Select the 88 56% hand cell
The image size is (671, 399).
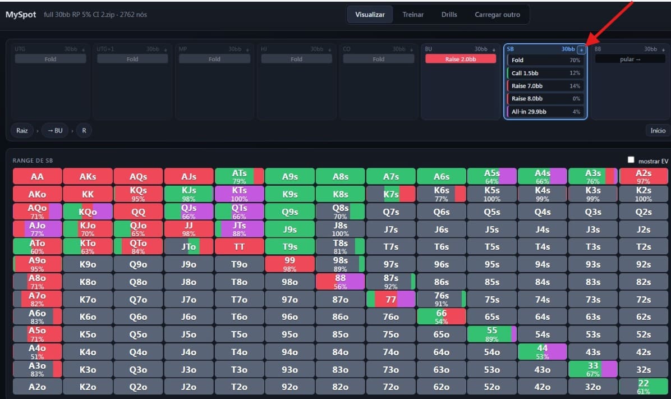click(340, 282)
